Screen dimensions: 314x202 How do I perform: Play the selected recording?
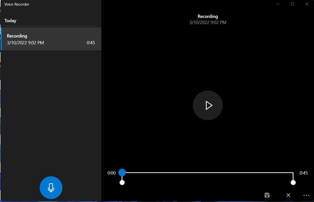pyautogui.click(x=208, y=105)
